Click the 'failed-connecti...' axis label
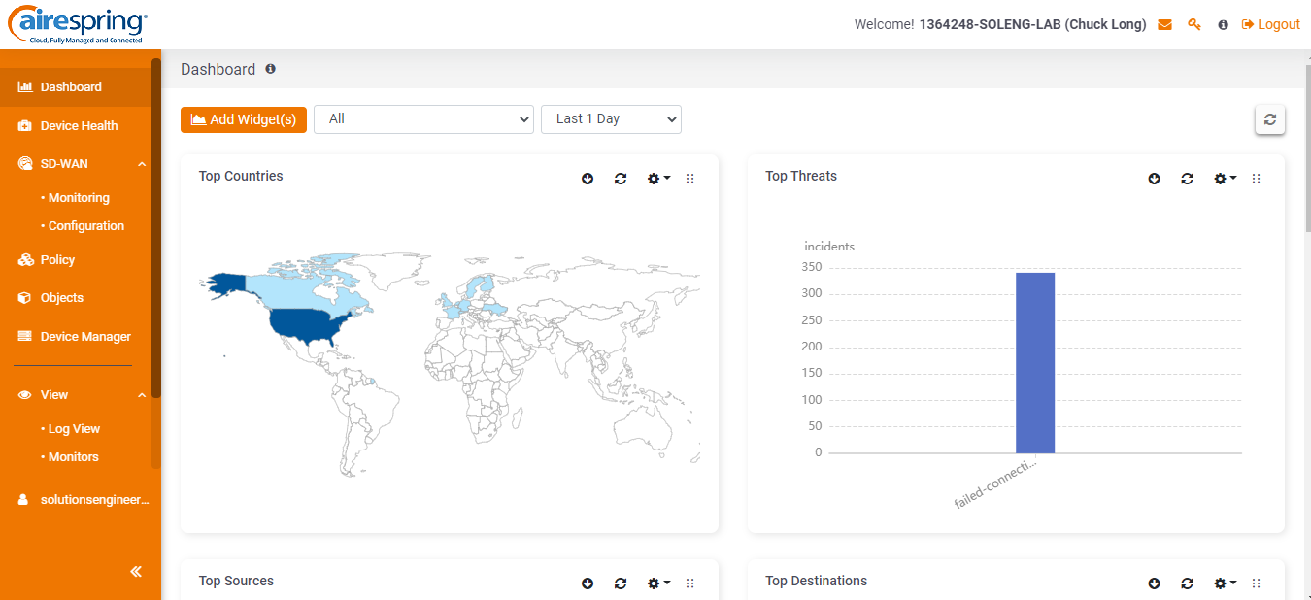Viewport: 1311px width, 600px height. click(x=997, y=483)
